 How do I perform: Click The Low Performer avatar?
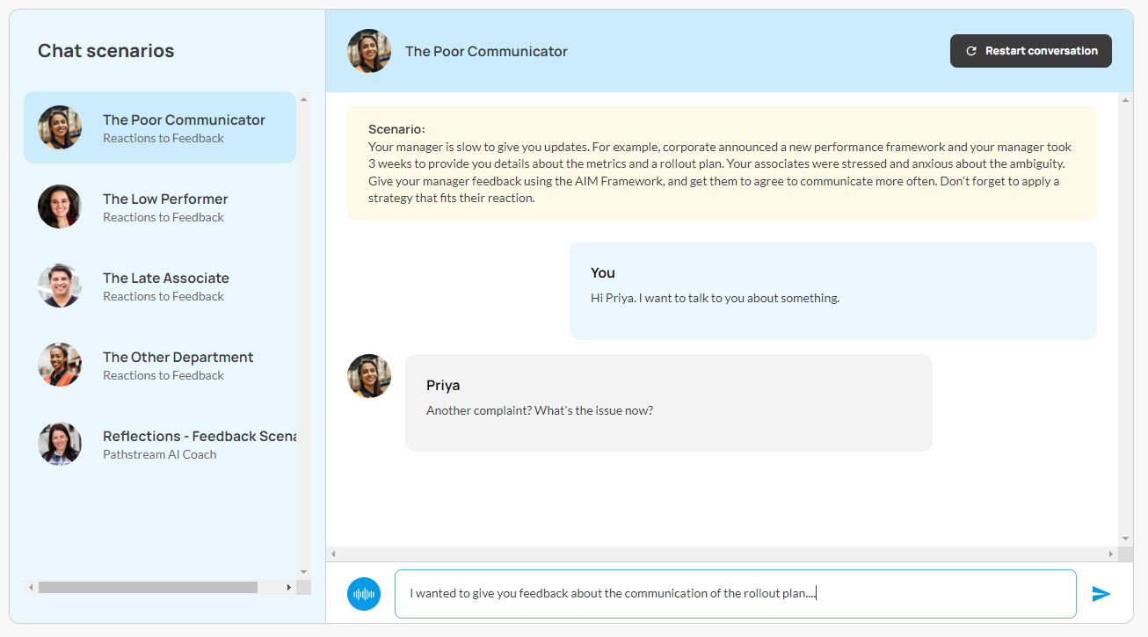point(60,206)
